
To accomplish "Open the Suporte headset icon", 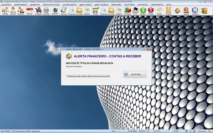I will (x=186, y=11).
